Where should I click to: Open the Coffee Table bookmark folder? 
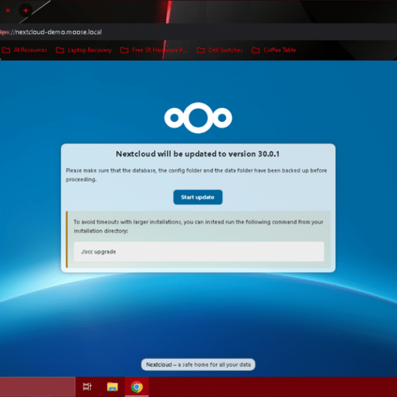coord(273,50)
